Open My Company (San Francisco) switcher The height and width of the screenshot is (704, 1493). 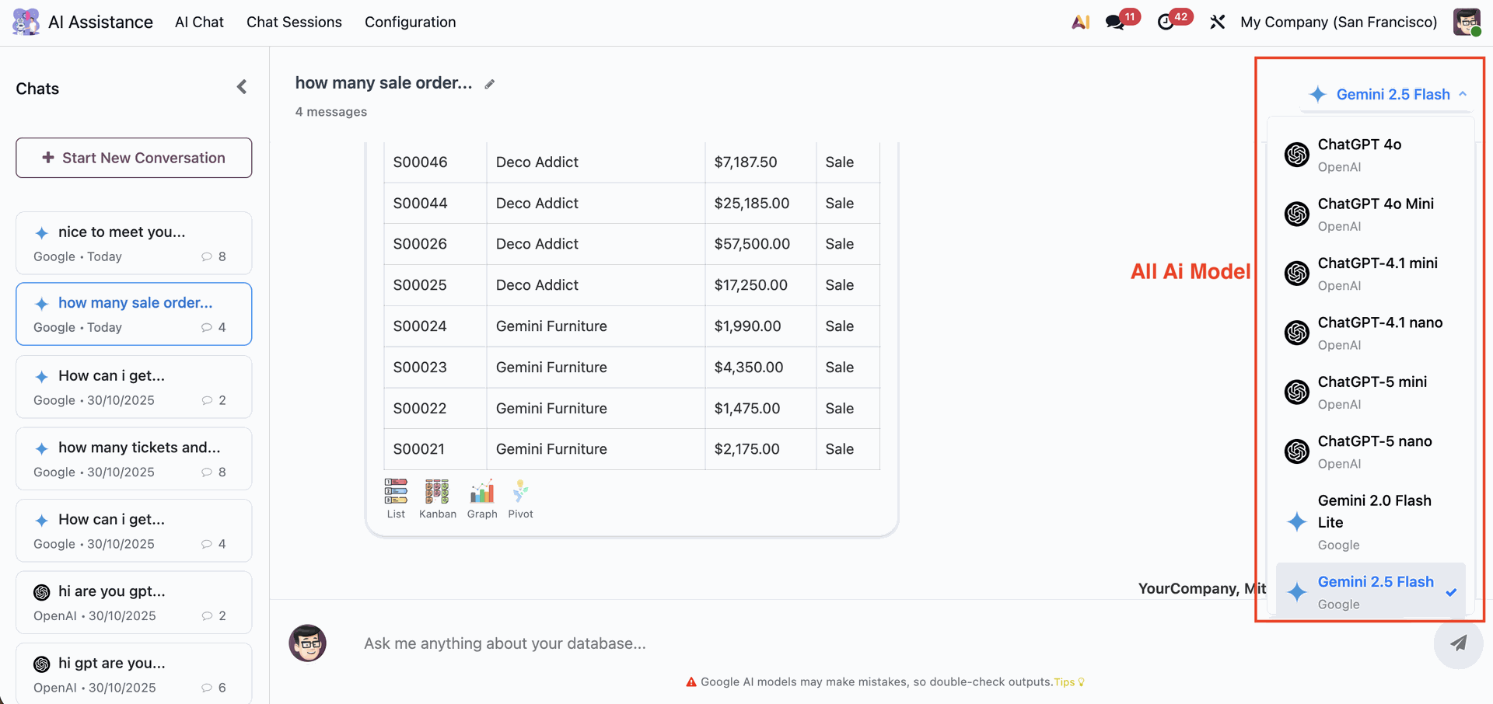click(x=1338, y=22)
